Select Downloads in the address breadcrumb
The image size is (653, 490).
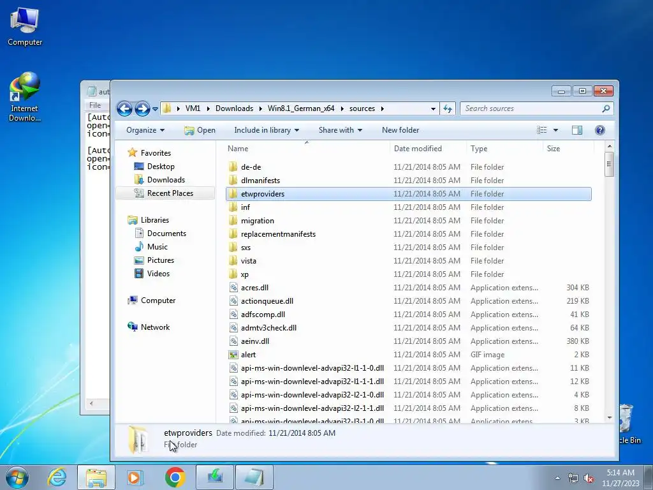tap(234, 108)
